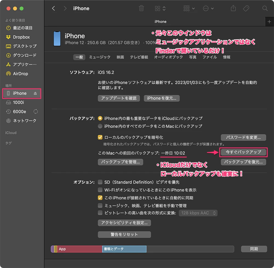Image resolution: width=274 pixels, height=268 pixels.
Task: Go forward with the right chevron
Action: pyautogui.click(x=65, y=8)
